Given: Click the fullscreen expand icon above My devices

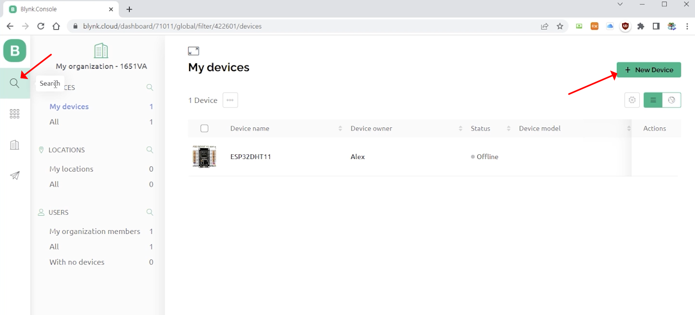Looking at the screenshot, I should tap(193, 51).
